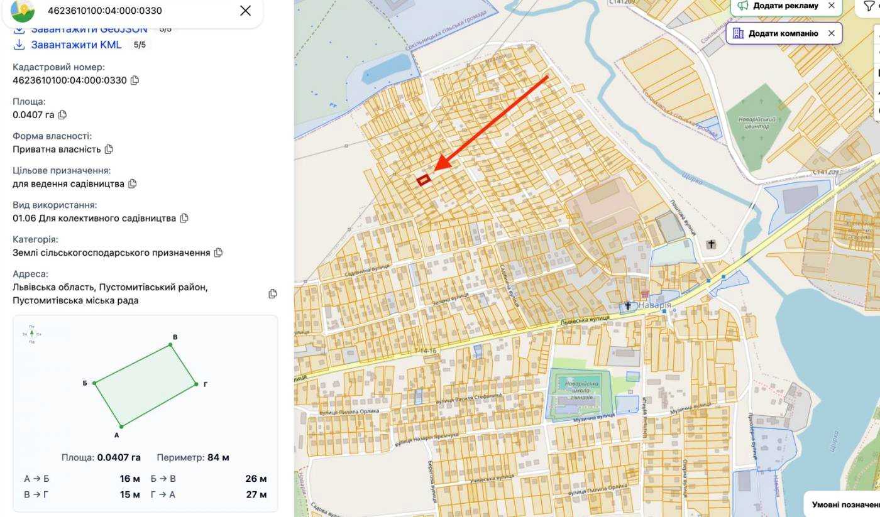Click the 'Наварійська школа-гімназія' label on map

[581, 390]
